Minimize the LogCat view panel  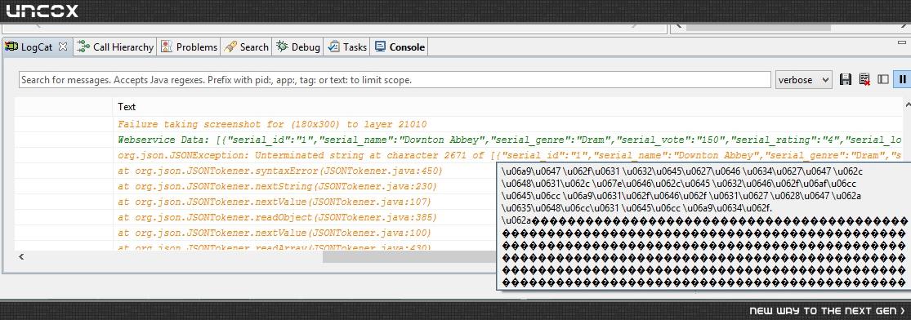(x=901, y=43)
